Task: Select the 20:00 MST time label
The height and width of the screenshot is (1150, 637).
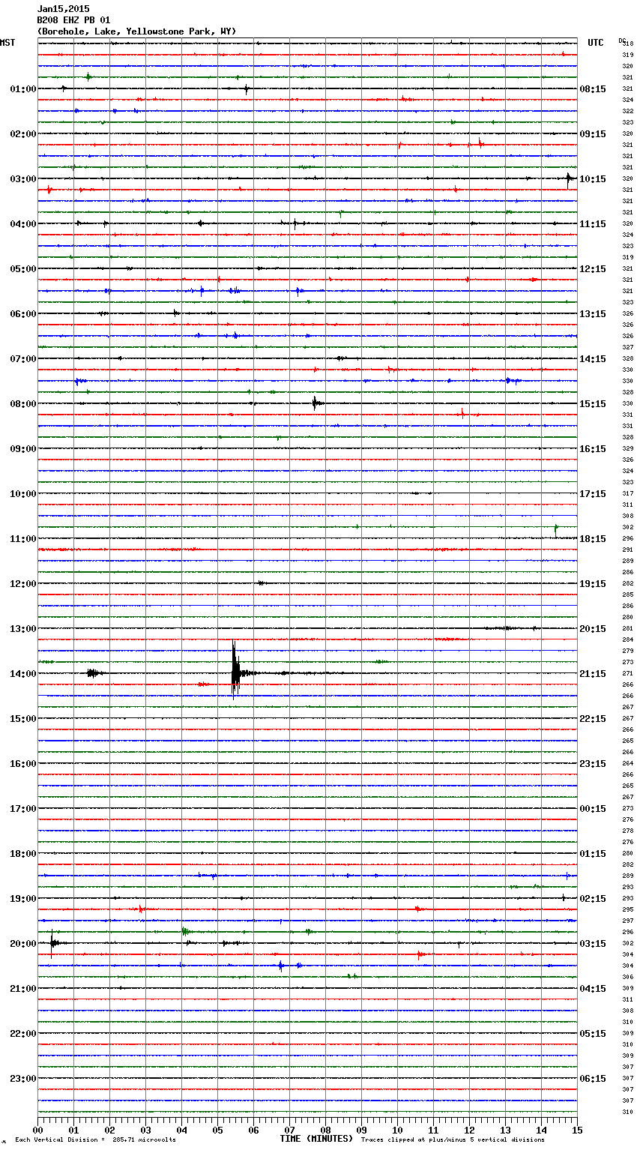Action: (23, 944)
